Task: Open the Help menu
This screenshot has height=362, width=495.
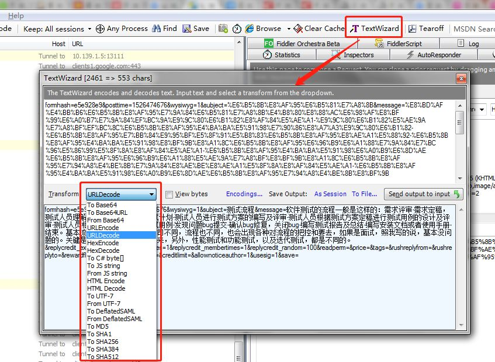Action: click(x=16, y=16)
